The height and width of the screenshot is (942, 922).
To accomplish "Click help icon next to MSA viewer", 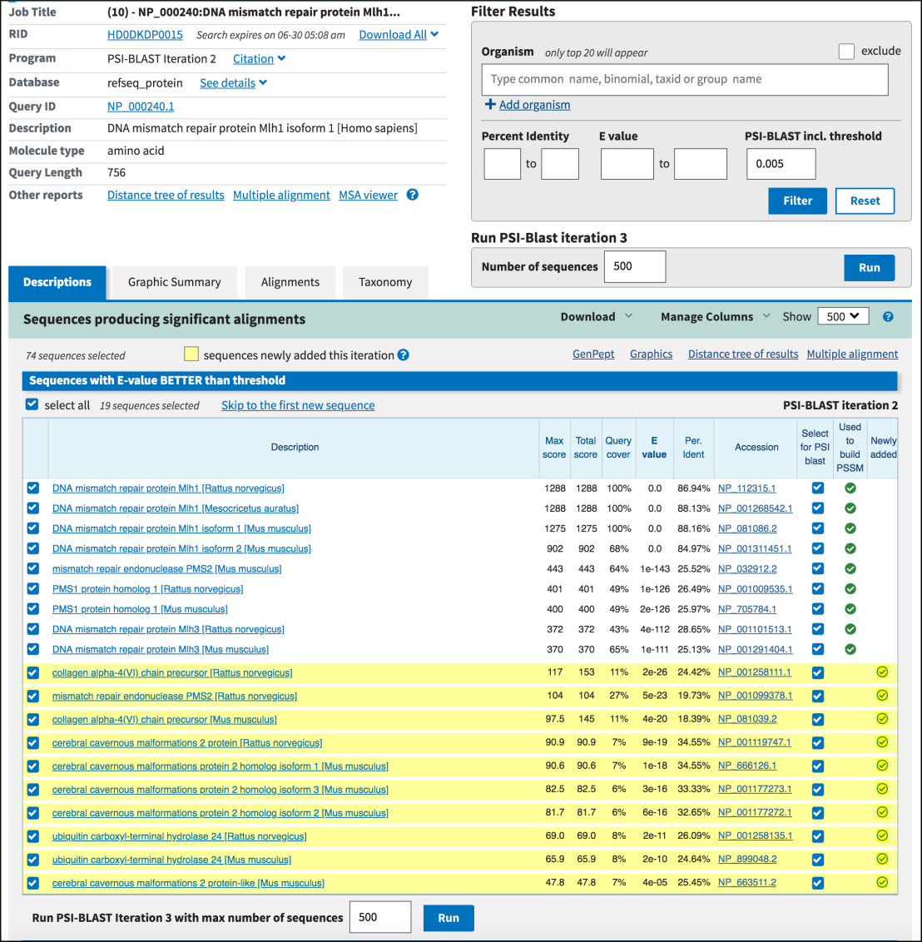I will (x=412, y=195).
